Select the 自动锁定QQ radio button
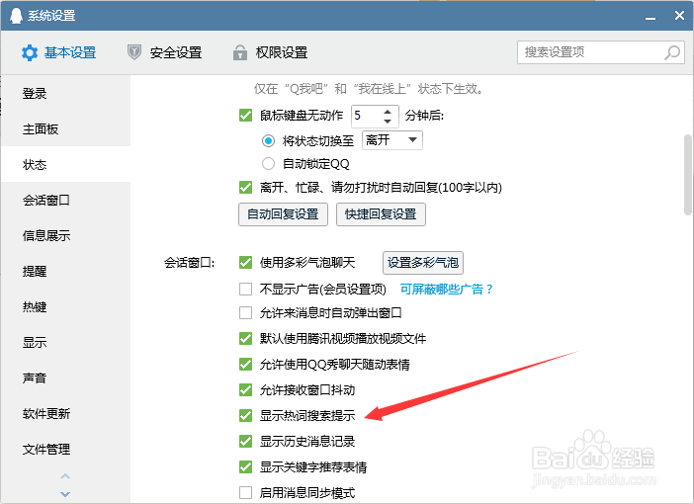The image size is (694, 504). click(x=268, y=164)
